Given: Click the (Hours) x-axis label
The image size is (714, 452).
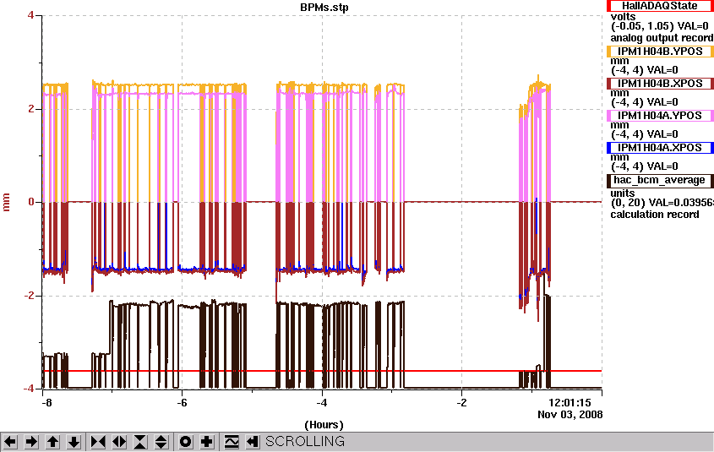Looking at the screenshot, I should pyautogui.click(x=324, y=425).
